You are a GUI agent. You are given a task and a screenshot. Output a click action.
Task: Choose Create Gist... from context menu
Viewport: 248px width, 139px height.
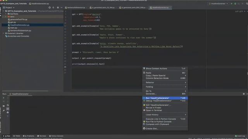165,129
